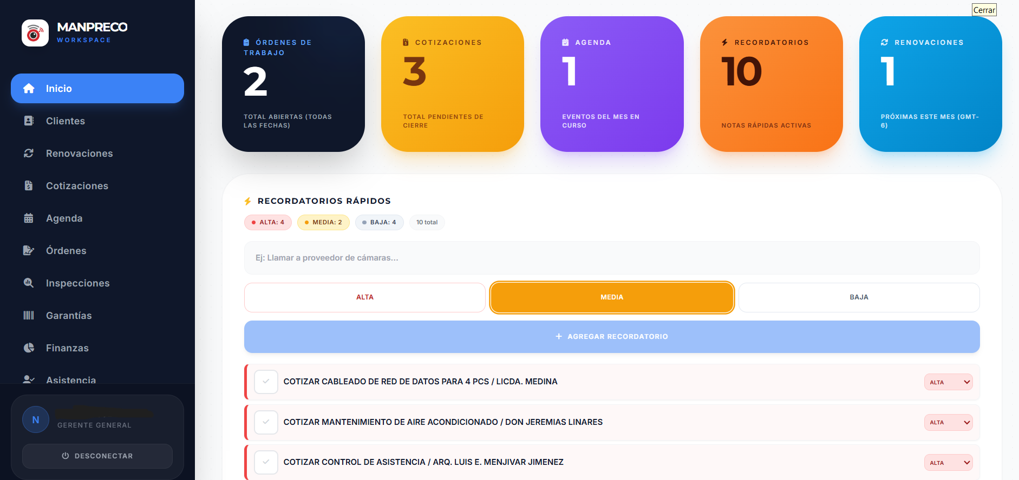Click the Cotizaciones invoice icon in sidebar
The height and width of the screenshot is (480, 1019).
[x=29, y=185]
